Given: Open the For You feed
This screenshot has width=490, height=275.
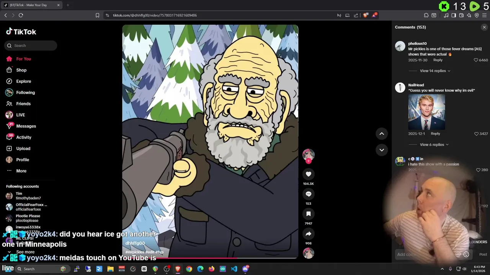Looking at the screenshot, I should pyautogui.click(x=23, y=59).
